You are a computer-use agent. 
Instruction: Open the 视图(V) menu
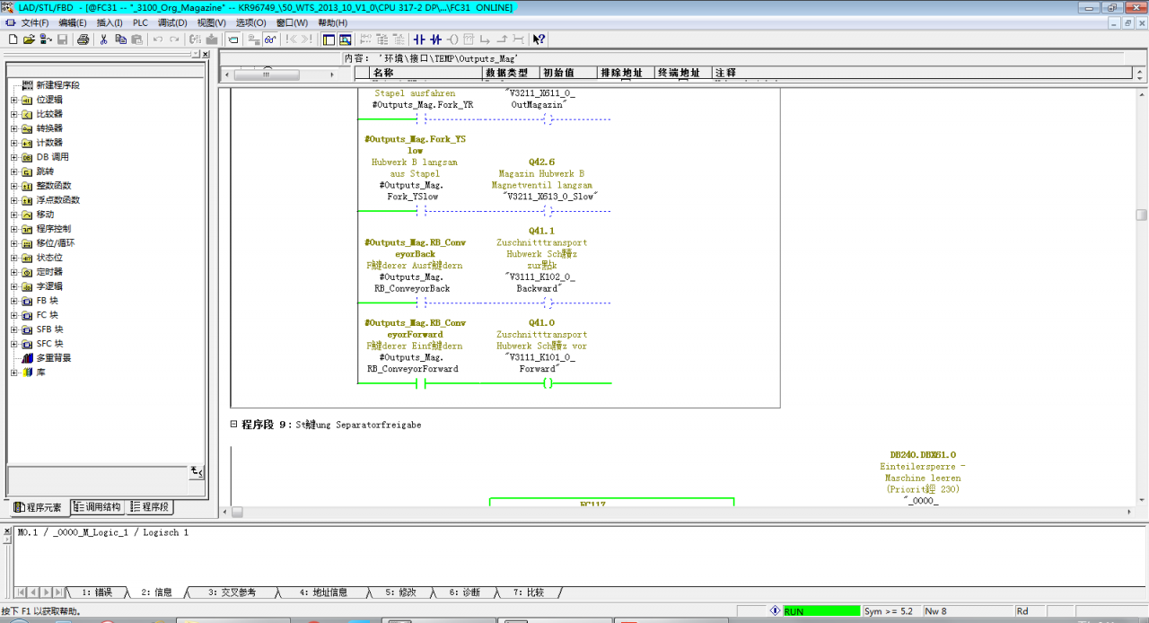pos(212,22)
